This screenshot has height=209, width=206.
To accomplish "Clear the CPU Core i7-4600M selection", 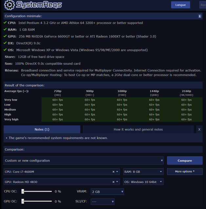I will point(113,172).
